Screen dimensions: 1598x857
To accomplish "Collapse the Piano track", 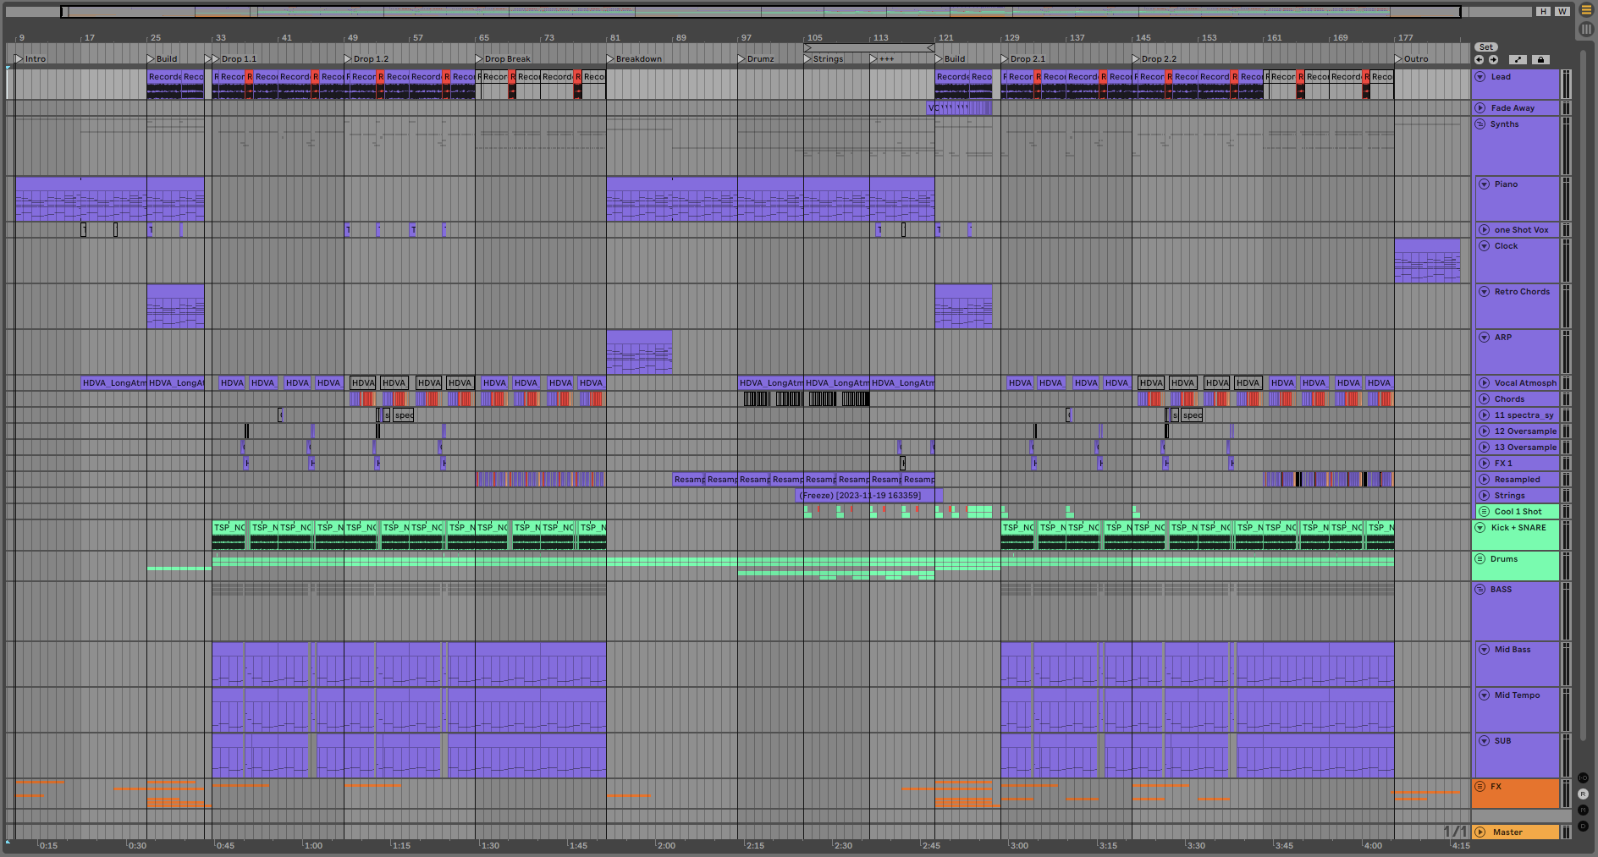I will tap(1484, 184).
